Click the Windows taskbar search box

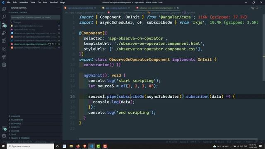pos(30,146)
